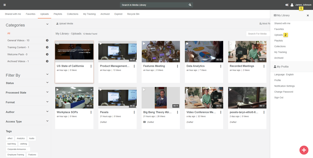Image resolution: width=313 pixels, height=158 pixels.
Task: Switch to the Recycle Bin tab
Action: [x=133, y=14]
